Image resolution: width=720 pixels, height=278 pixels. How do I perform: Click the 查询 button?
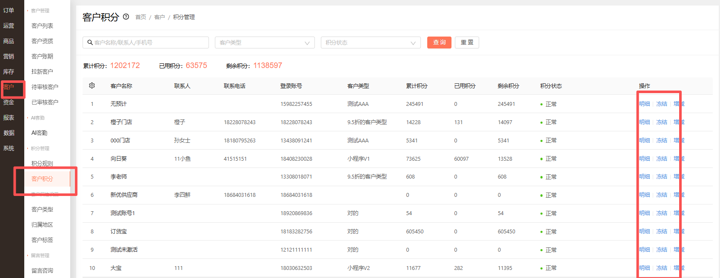439,43
